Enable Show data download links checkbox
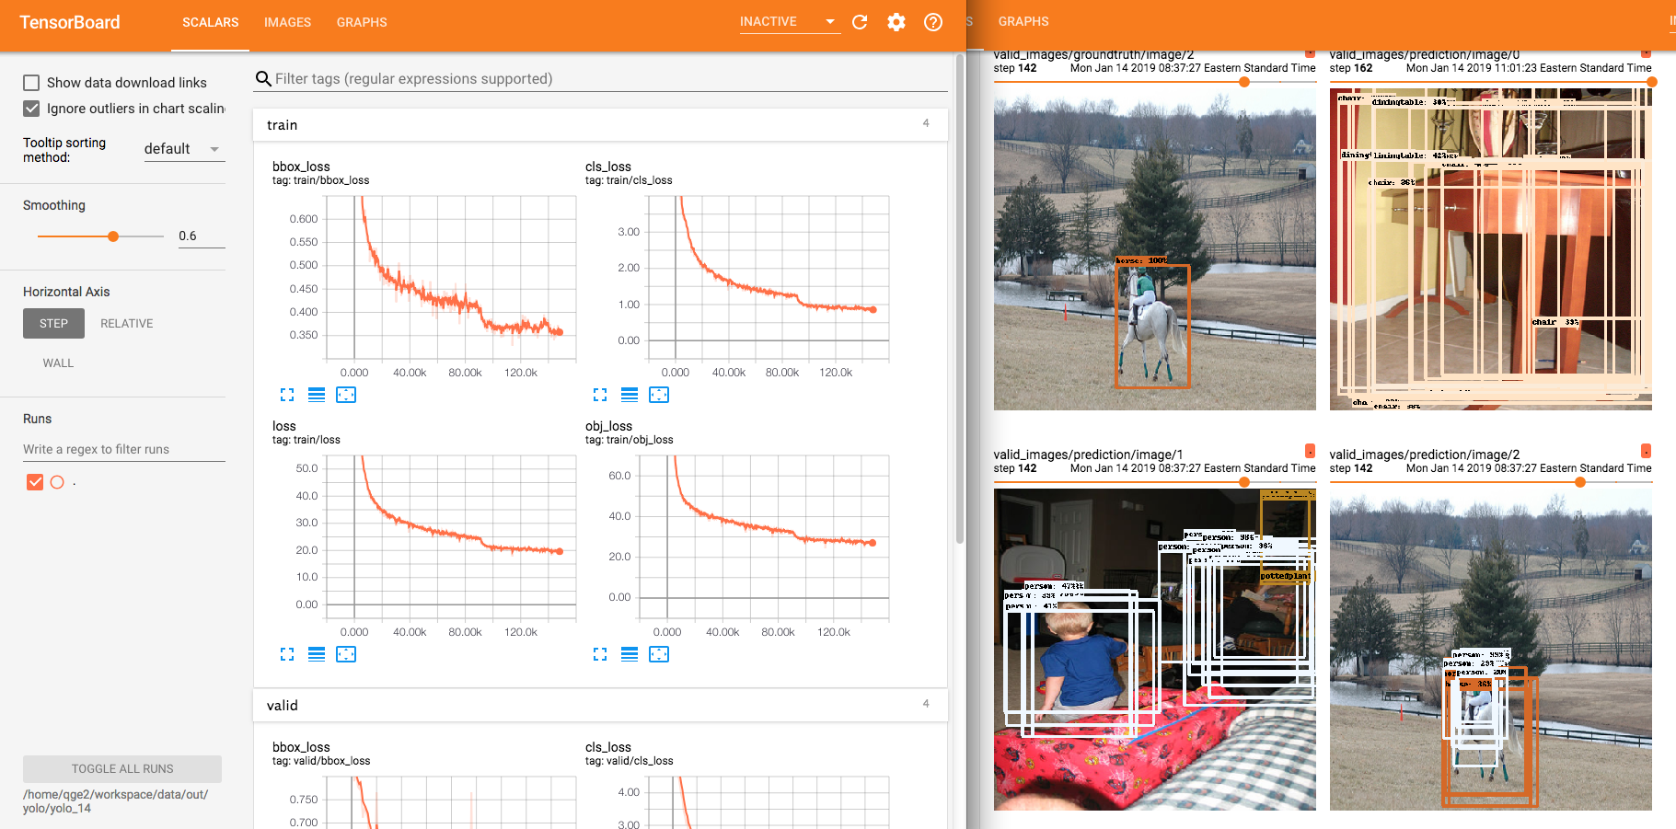The image size is (1676, 829). pyautogui.click(x=31, y=83)
